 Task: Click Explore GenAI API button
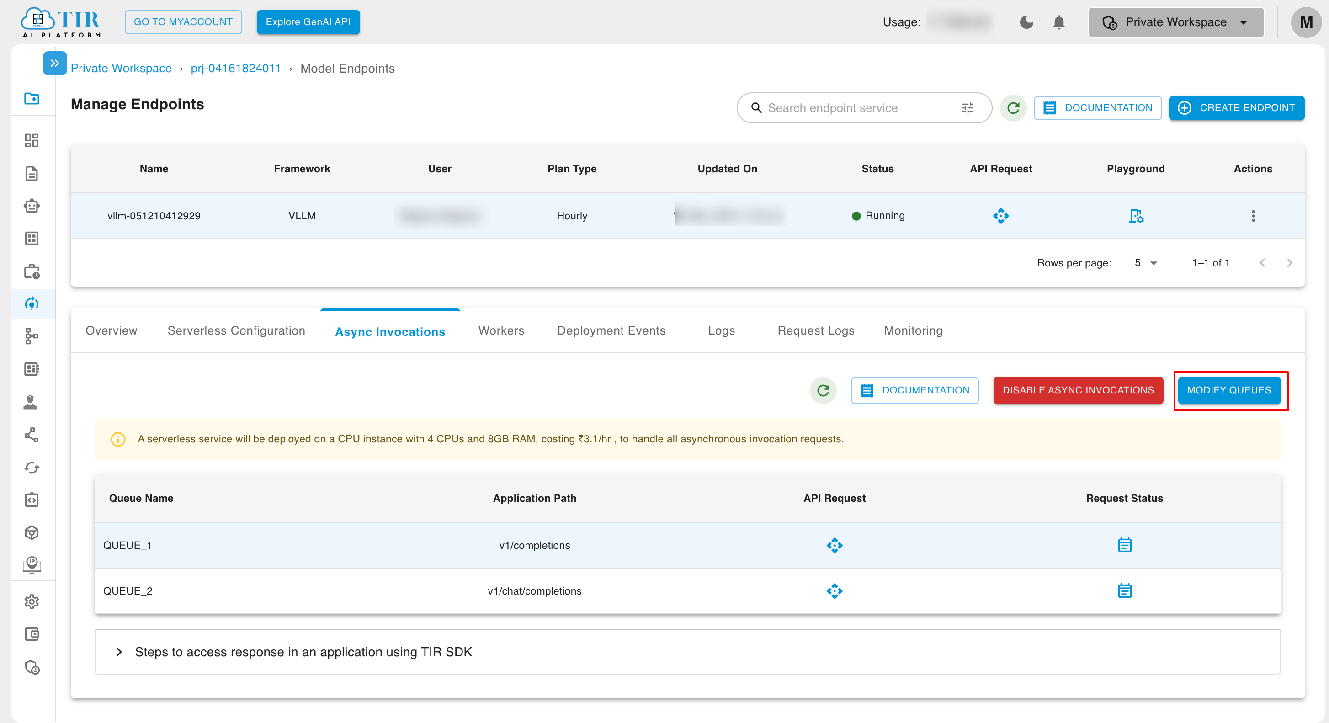(308, 22)
